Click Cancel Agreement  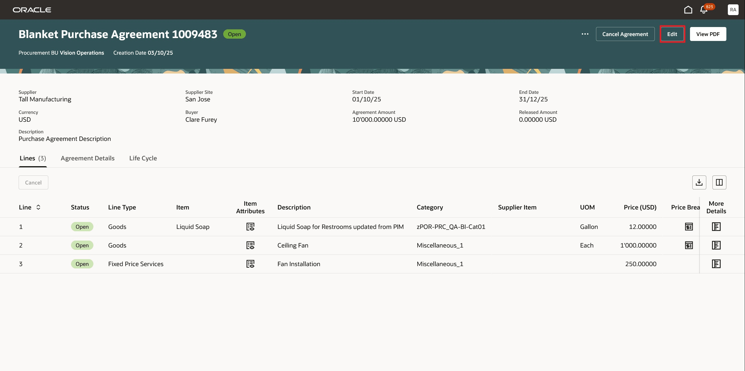point(625,34)
